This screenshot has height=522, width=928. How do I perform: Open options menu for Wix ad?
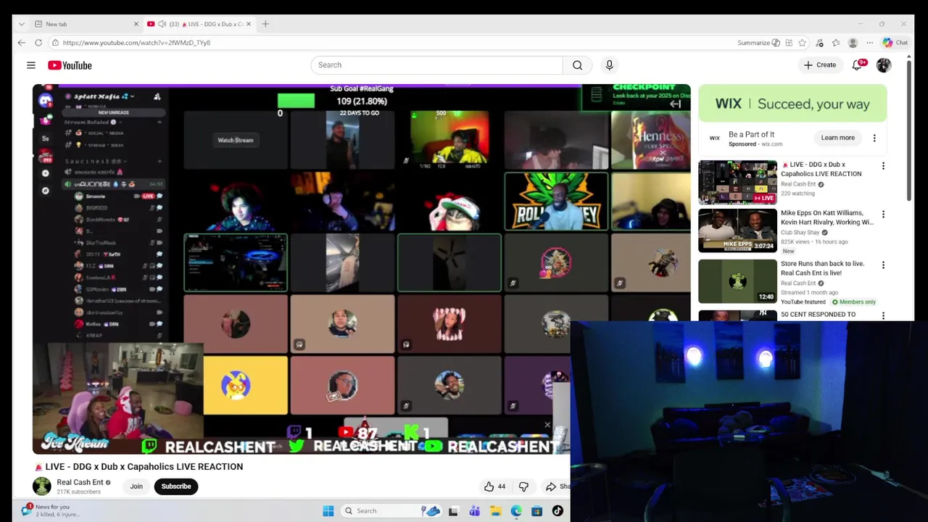click(874, 138)
